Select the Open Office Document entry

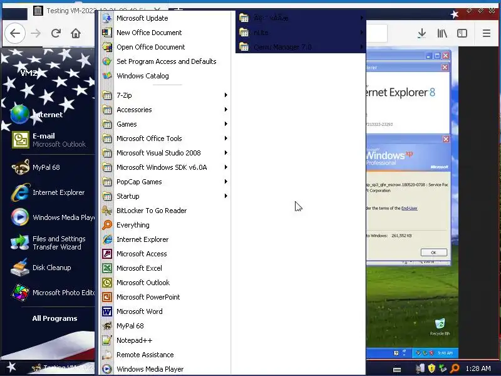point(165,47)
